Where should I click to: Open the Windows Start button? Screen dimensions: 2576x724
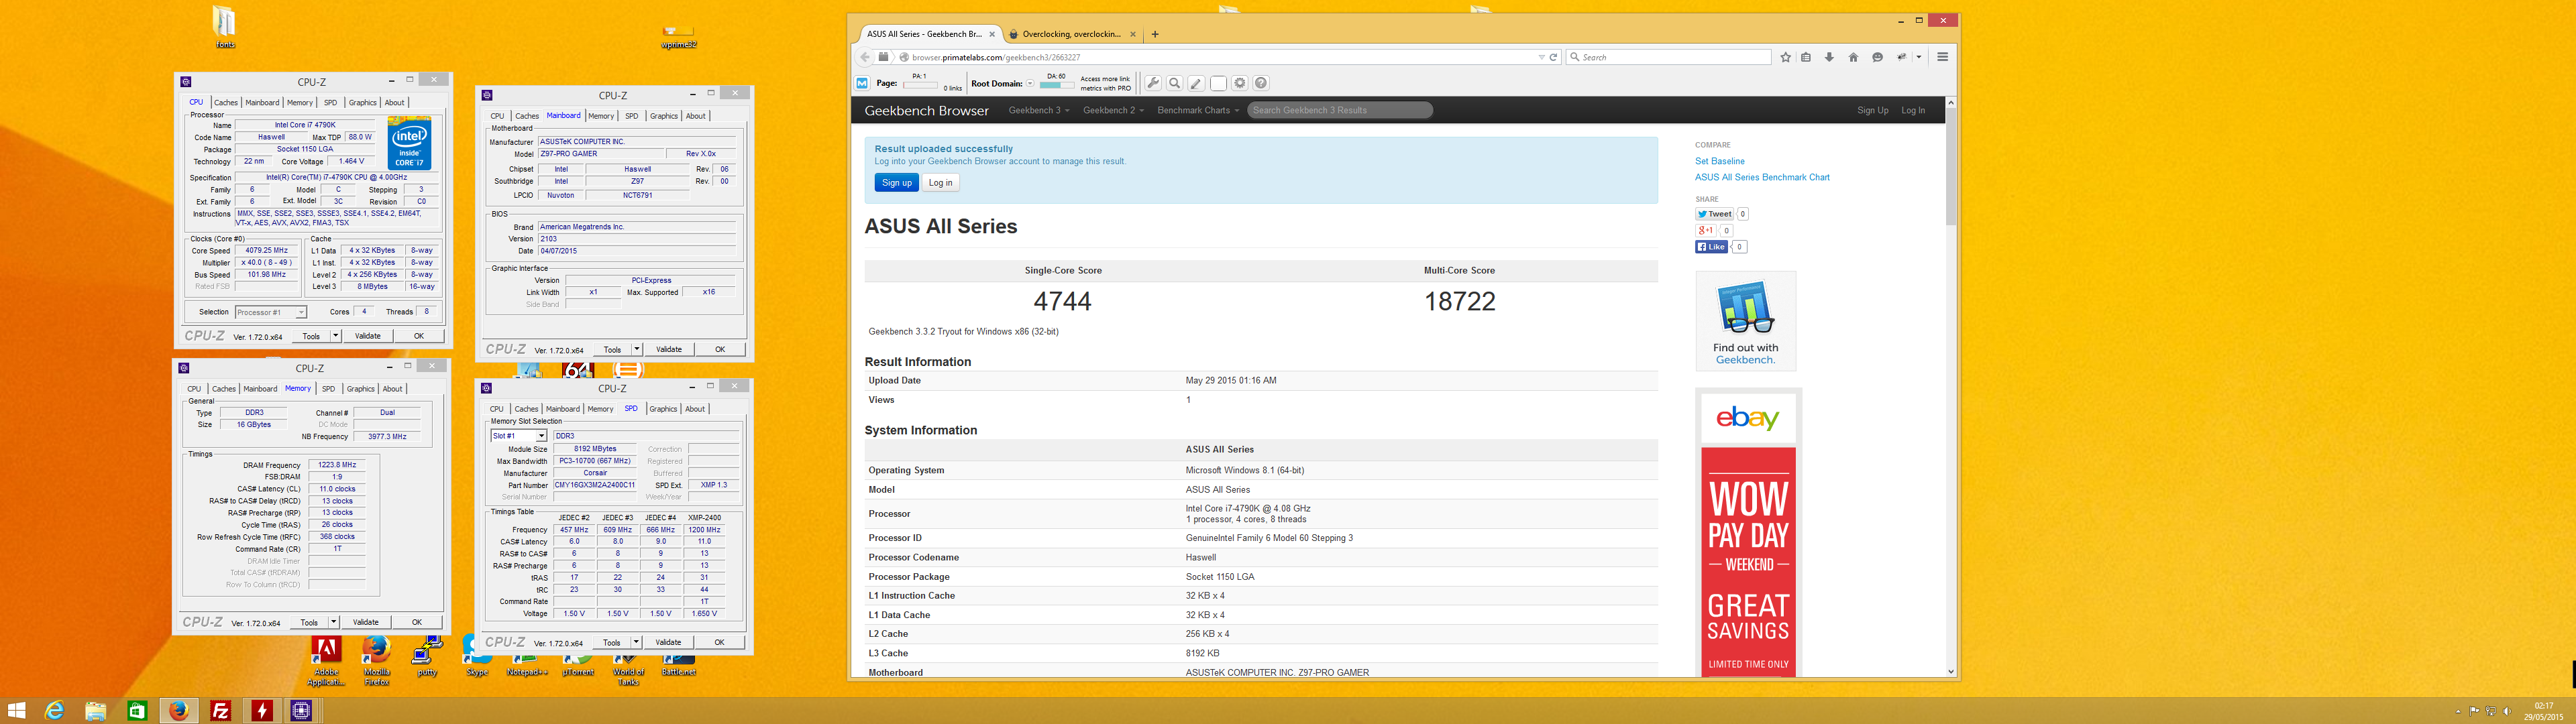click(x=16, y=711)
